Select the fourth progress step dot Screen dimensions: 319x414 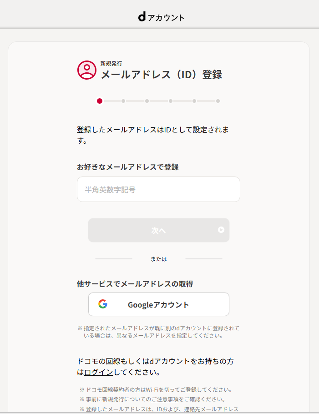pos(171,101)
